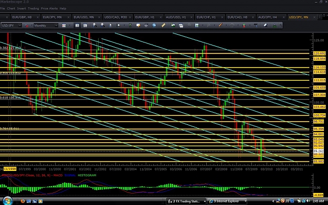Click the 2:45 AM system clock

319,201
